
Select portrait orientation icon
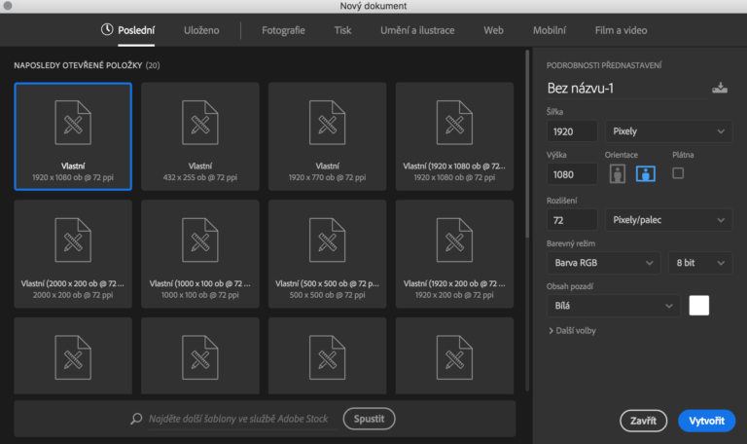tap(617, 174)
